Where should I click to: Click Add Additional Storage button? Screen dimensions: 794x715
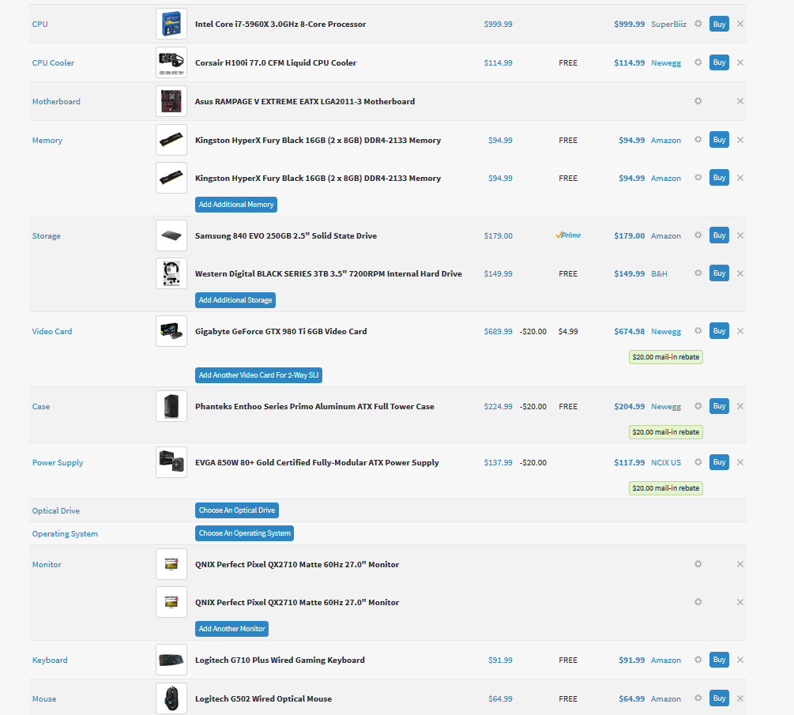[x=235, y=299]
